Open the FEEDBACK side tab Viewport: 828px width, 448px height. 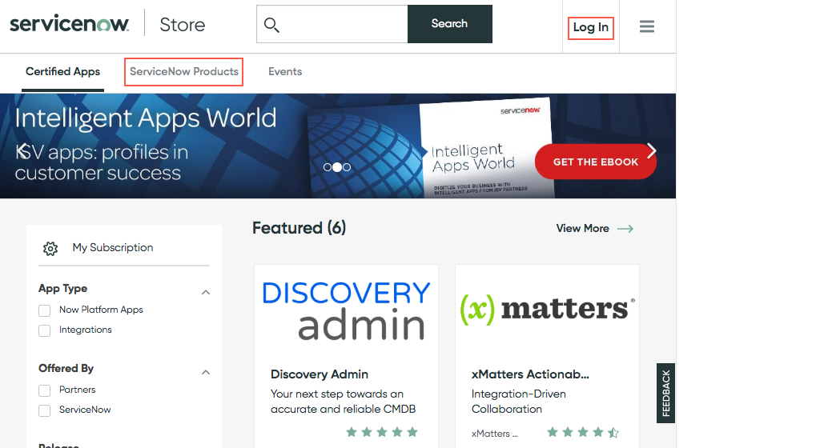(666, 393)
